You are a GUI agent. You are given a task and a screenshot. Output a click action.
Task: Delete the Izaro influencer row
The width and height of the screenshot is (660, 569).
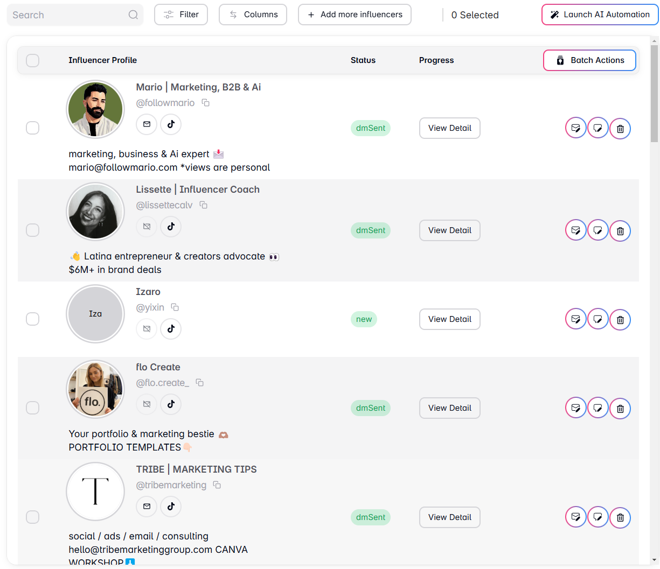pyautogui.click(x=620, y=320)
